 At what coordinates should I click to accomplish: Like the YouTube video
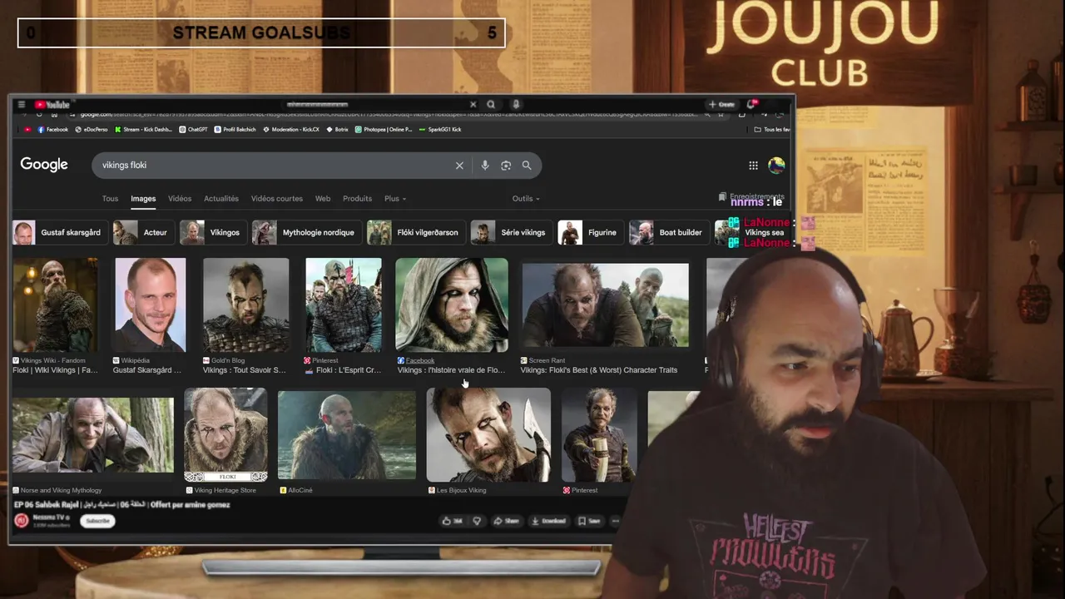[x=453, y=521]
